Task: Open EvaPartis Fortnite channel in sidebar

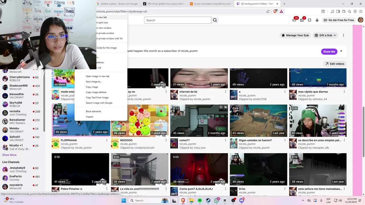Action: point(22,178)
